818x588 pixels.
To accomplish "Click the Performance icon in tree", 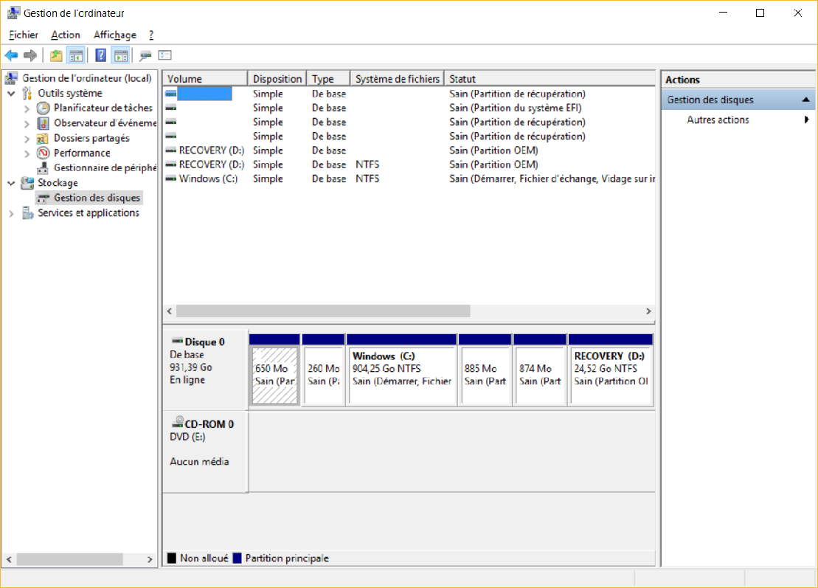I will 44,153.
